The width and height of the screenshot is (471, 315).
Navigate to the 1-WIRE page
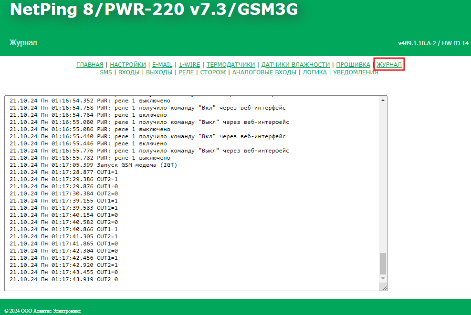coord(189,64)
